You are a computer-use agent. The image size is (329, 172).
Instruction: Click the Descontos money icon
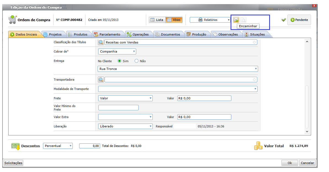coord(15,146)
